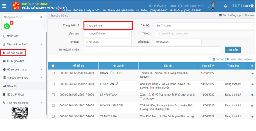Click the Tìm kiếm search button

click(x=233, y=50)
